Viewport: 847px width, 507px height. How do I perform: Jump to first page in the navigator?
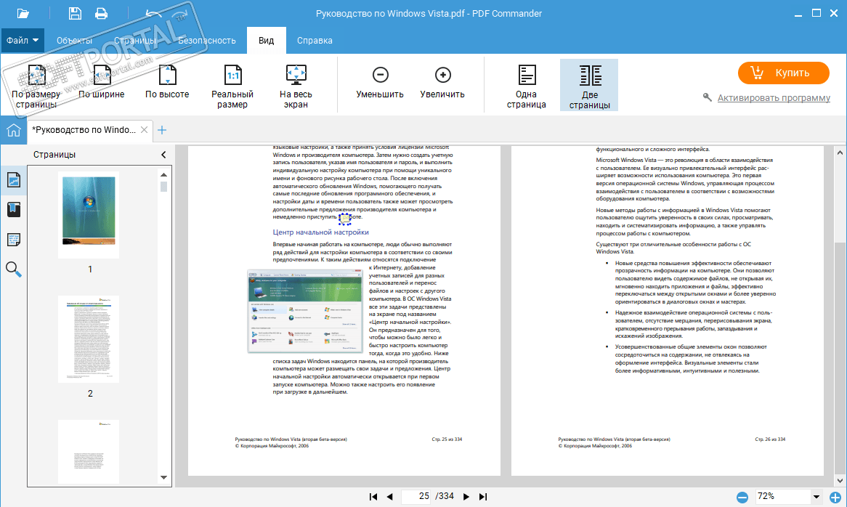pyautogui.click(x=373, y=497)
